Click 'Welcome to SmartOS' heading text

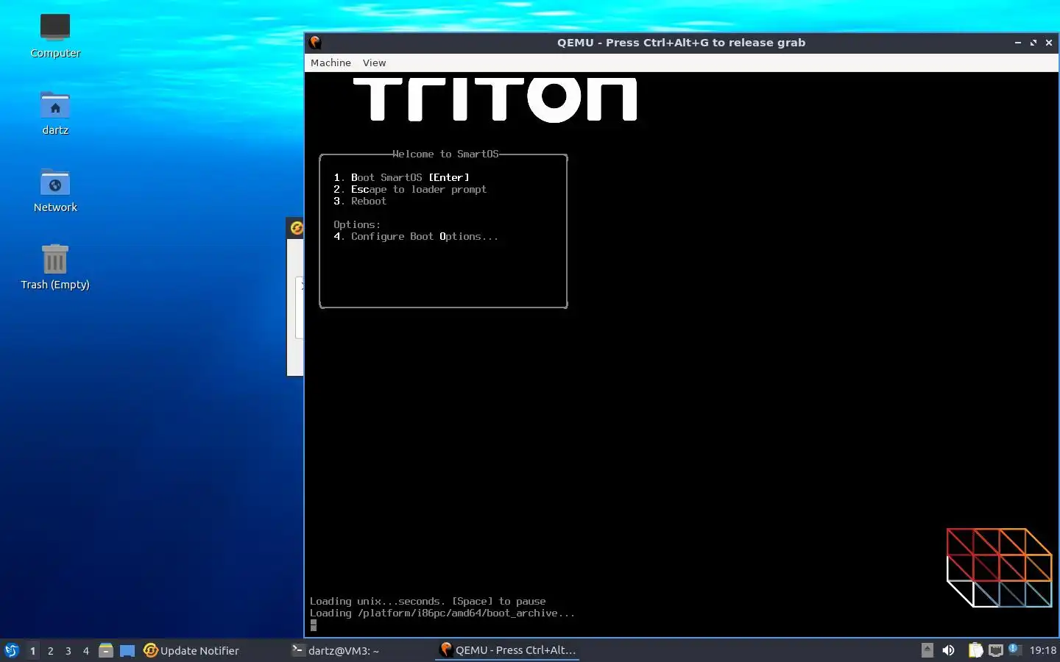[x=445, y=154]
